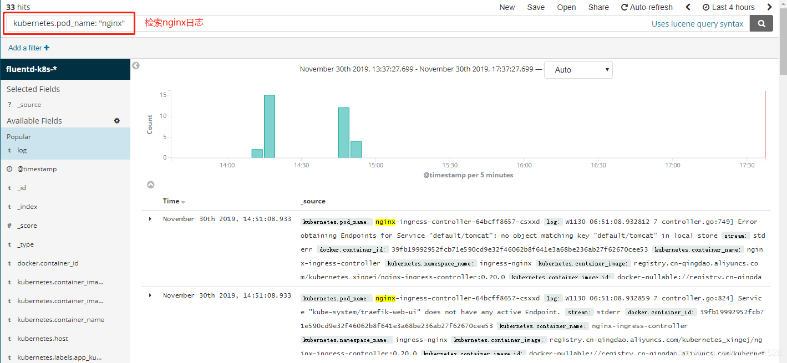The image size is (787, 363).
Task: Toggle Auto-refresh option
Action: tap(647, 7)
